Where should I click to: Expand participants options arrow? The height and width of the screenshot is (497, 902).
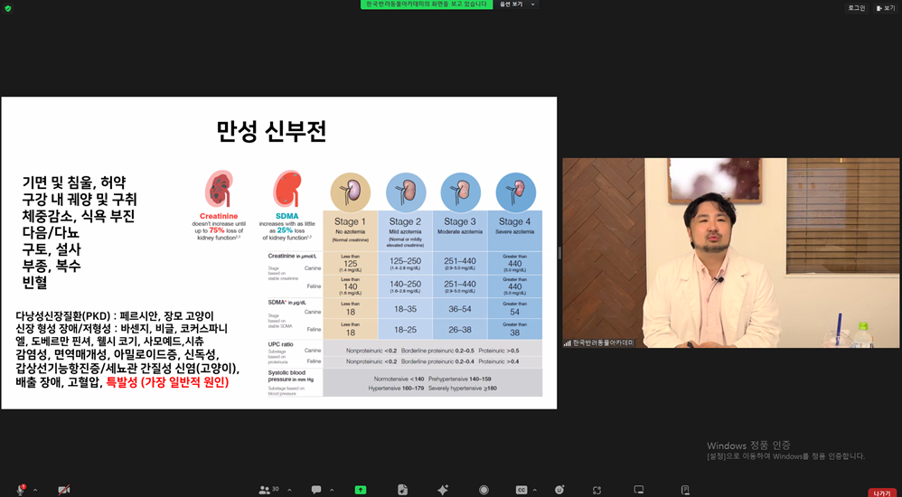click(289, 490)
